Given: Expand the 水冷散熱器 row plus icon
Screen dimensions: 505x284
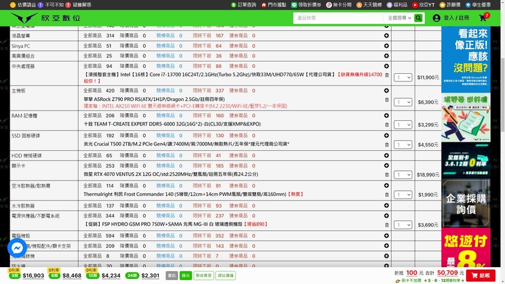Looking at the screenshot, I should coord(387,206).
